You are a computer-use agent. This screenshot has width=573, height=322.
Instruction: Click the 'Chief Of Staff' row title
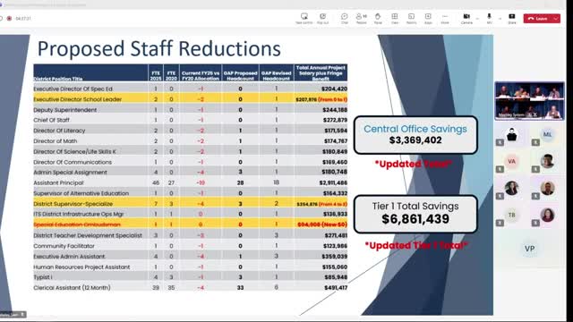click(52, 120)
